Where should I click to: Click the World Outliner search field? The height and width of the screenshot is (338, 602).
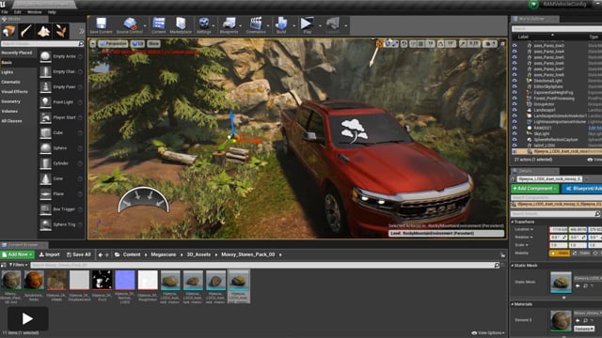pos(557,29)
